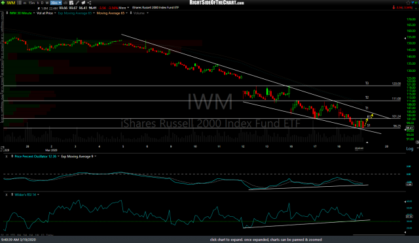Click the 111.00 T2 price level label
419x243 pixels.
[x=396, y=99]
